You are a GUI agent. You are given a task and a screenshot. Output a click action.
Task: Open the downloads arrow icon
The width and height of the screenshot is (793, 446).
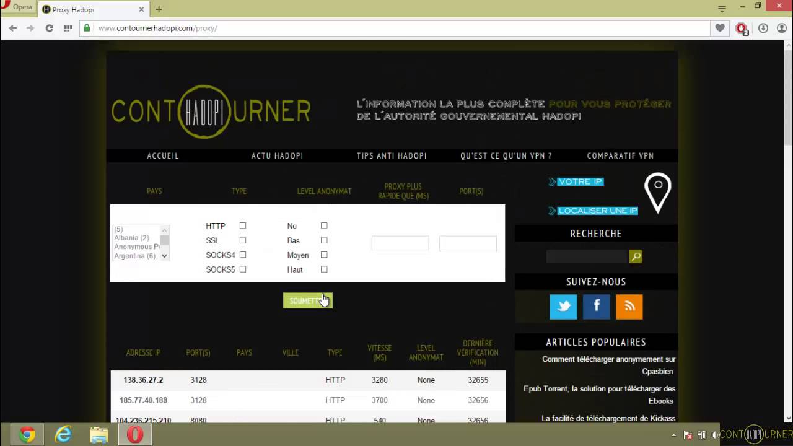click(763, 28)
